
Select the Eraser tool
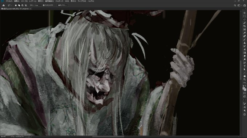[x=244, y=50]
